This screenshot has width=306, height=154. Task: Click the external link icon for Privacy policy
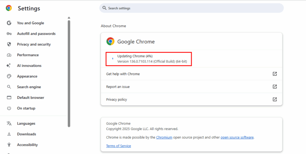click(275, 99)
